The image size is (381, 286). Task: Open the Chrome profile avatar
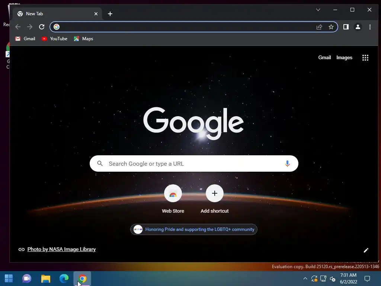(x=358, y=27)
